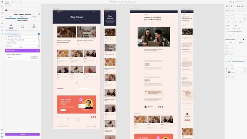Open the Pass Through blend mode dropdown
247x139 pixels.
(235, 65)
